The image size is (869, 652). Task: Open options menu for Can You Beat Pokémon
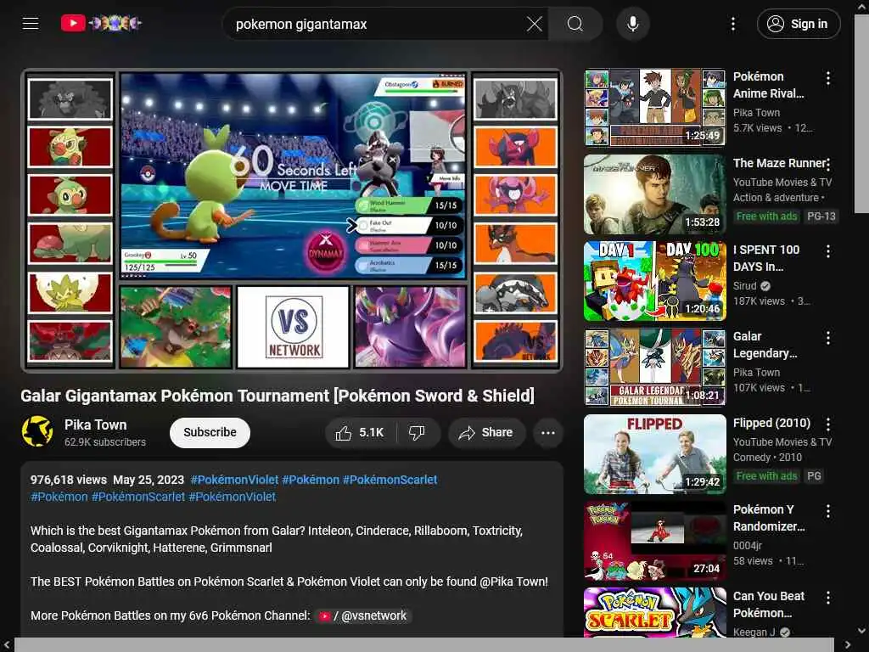pos(828,597)
